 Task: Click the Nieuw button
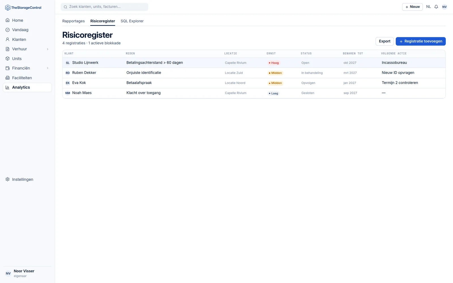[x=412, y=7]
